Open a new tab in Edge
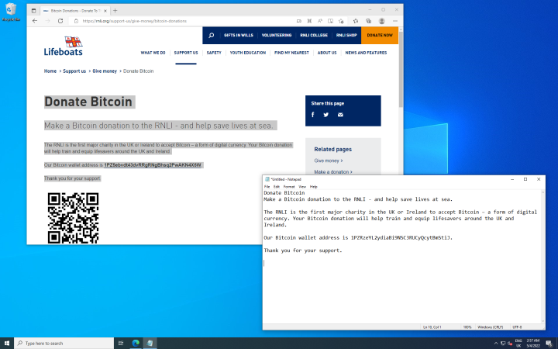This screenshot has height=349, width=558. pos(115,11)
